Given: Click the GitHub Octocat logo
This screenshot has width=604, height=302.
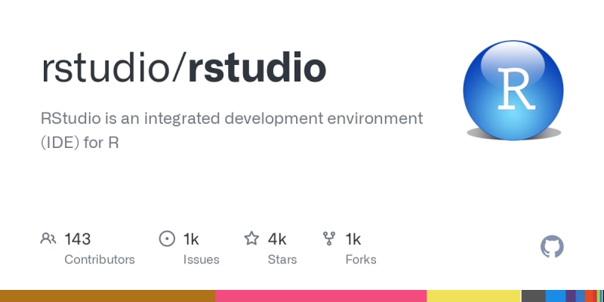Looking at the screenshot, I should pyautogui.click(x=552, y=247).
